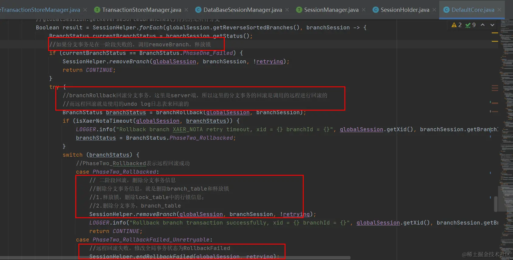Click the 'forEach' method call

(151, 28)
